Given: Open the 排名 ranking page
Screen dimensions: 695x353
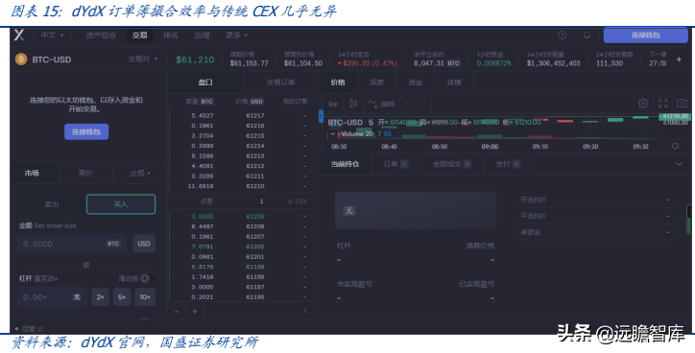Looking at the screenshot, I should click(x=171, y=35).
